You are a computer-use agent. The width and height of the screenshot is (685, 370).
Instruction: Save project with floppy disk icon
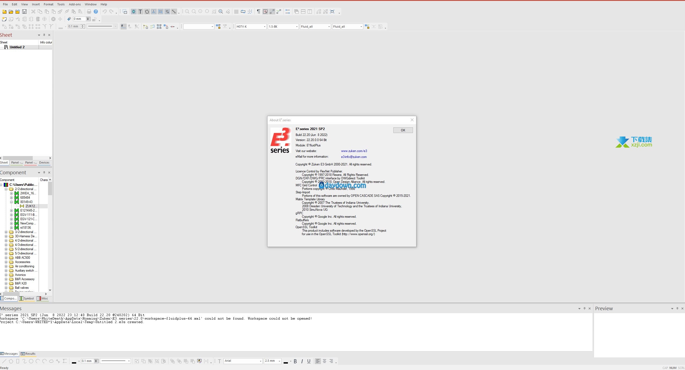(x=24, y=12)
